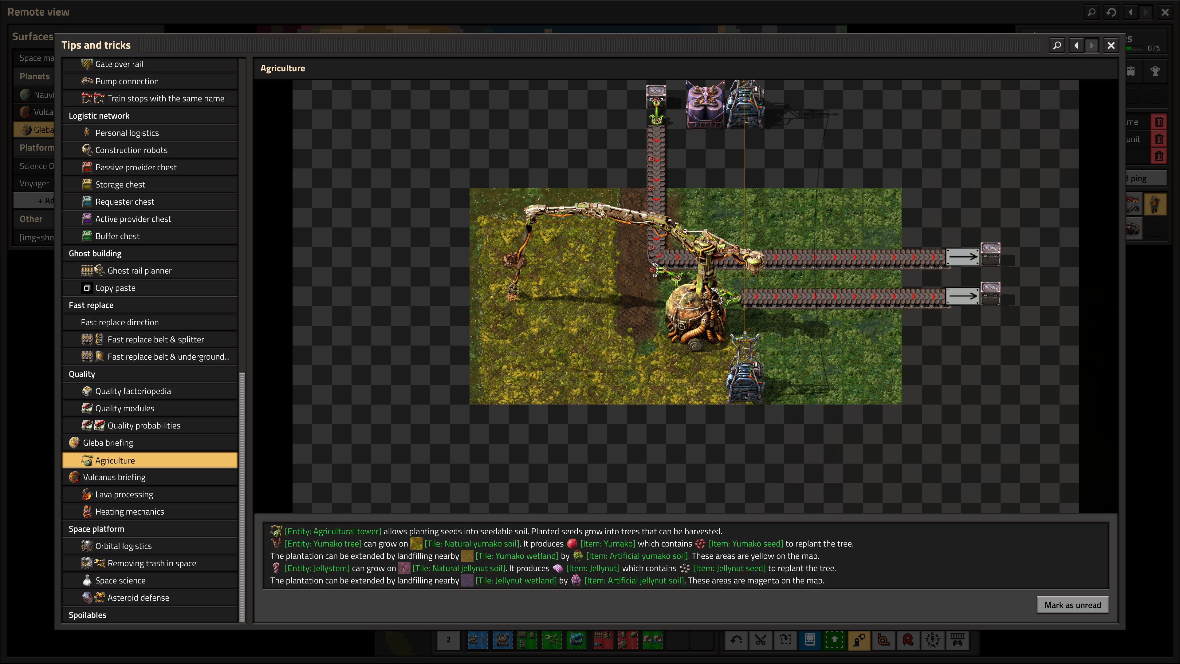Collapse the Ghost building category header
This screenshot has width=1180, height=664.
[x=150, y=253]
